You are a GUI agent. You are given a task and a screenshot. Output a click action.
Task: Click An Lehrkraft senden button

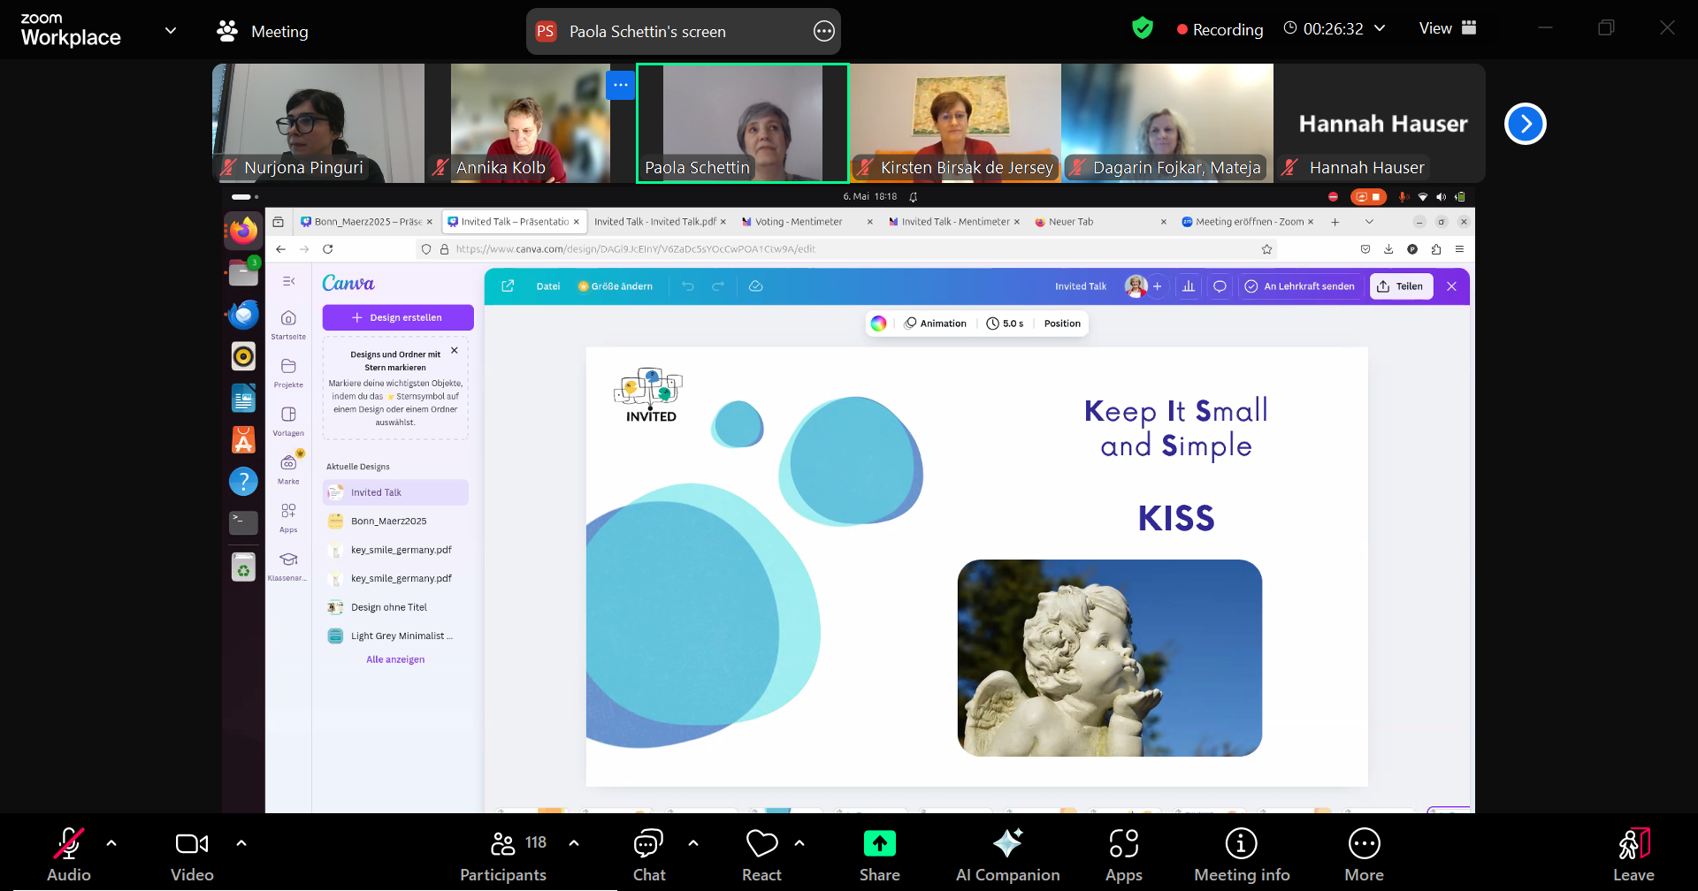(x=1299, y=286)
